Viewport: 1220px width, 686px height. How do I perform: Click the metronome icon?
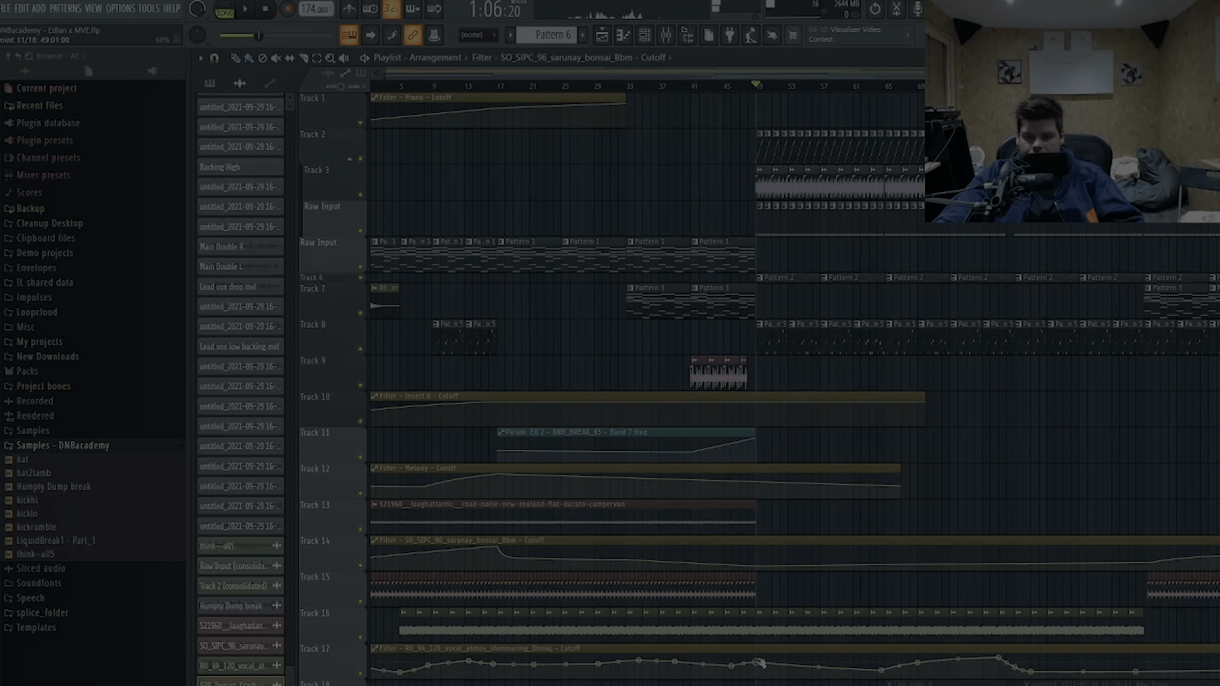[x=349, y=9]
